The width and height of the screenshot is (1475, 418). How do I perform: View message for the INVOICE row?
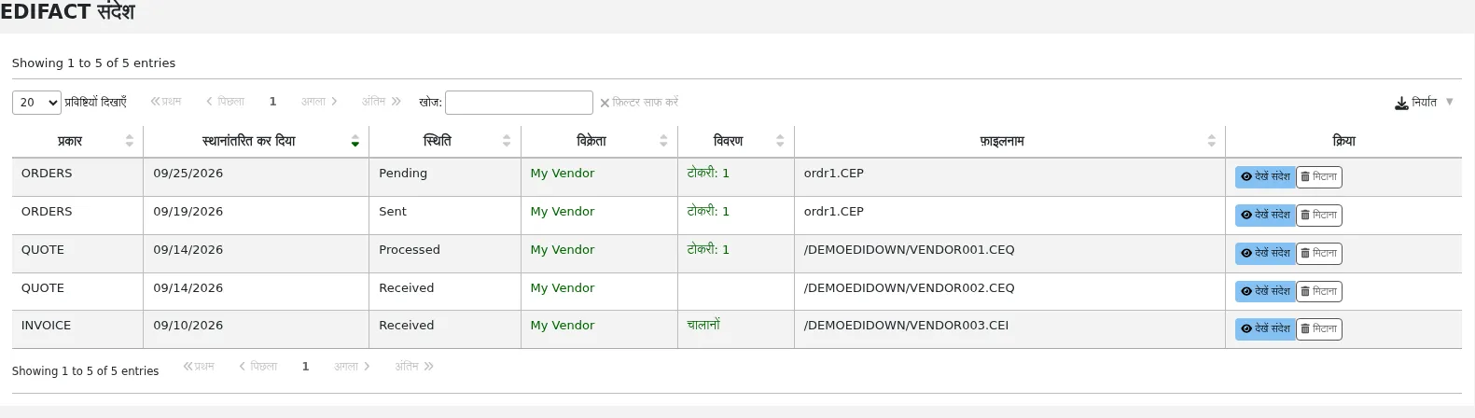point(1265,329)
